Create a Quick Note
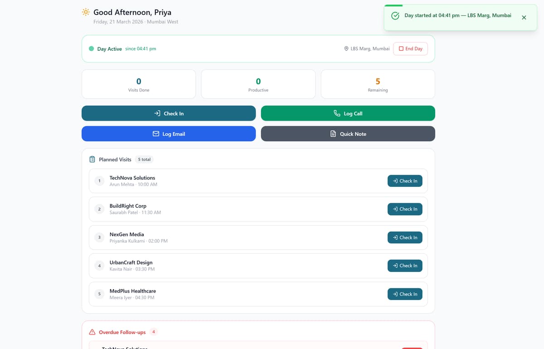The height and width of the screenshot is (349, 544). (348, 134)
